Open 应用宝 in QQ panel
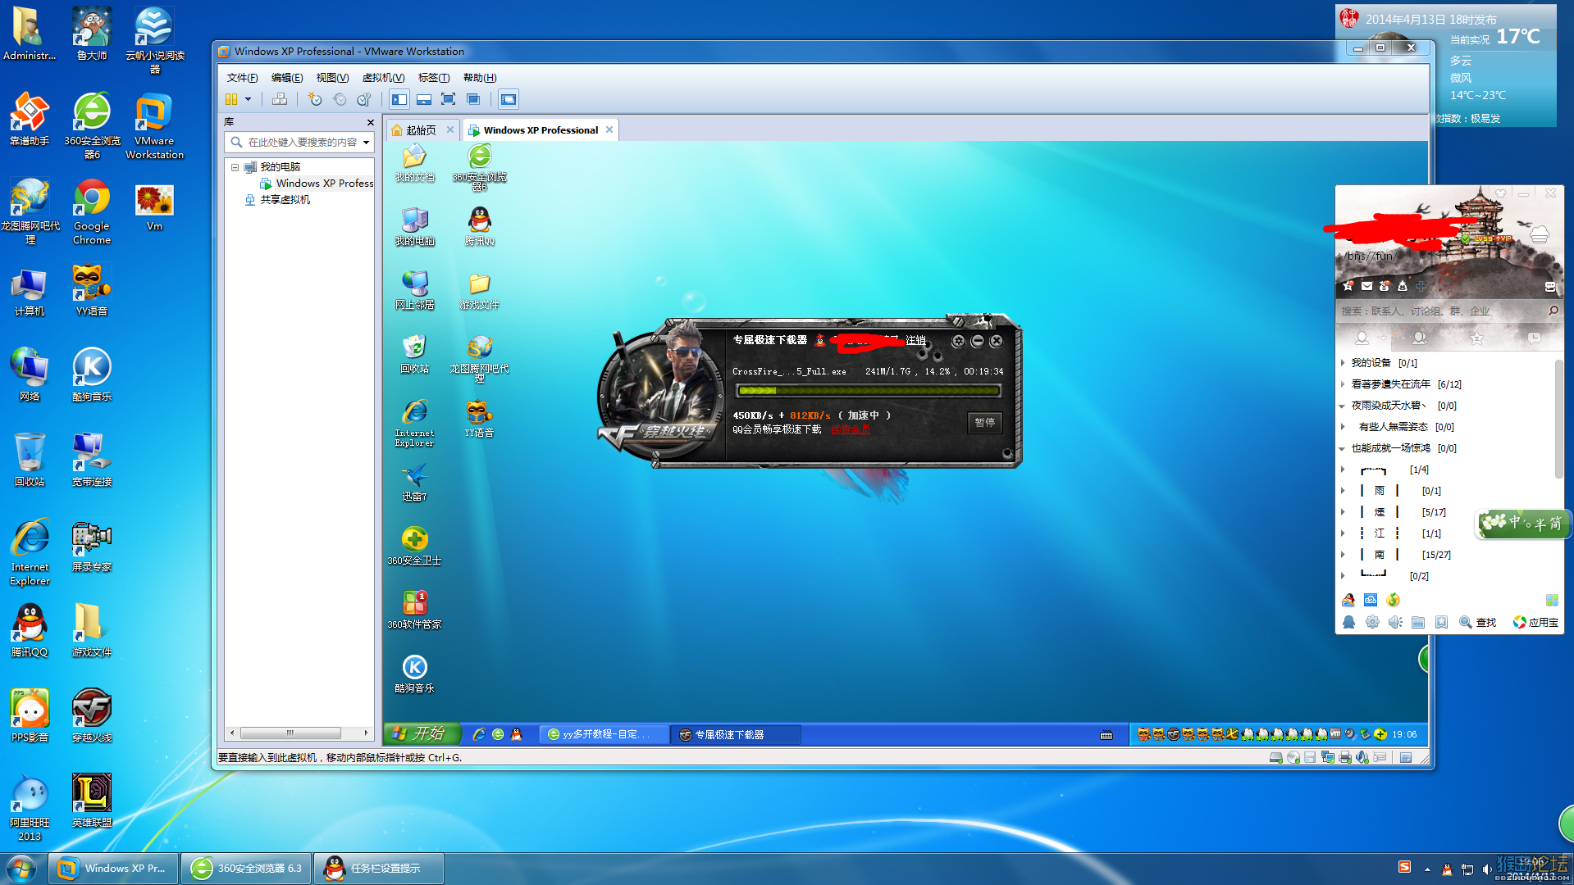The width and height of the screenshot is (1574, 885). (x=1535, y=623)
